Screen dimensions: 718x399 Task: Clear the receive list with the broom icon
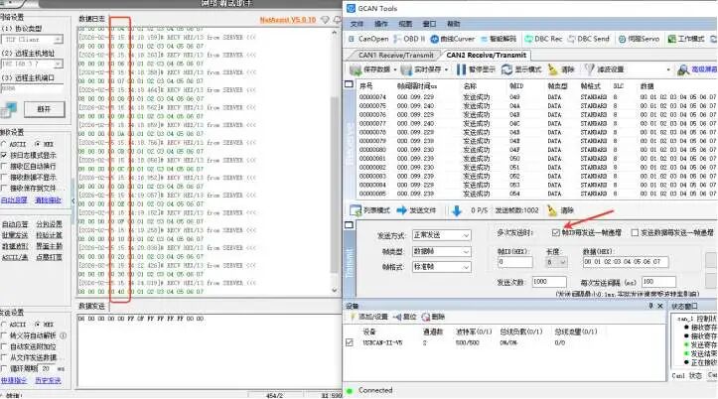[x=553, y=69]
